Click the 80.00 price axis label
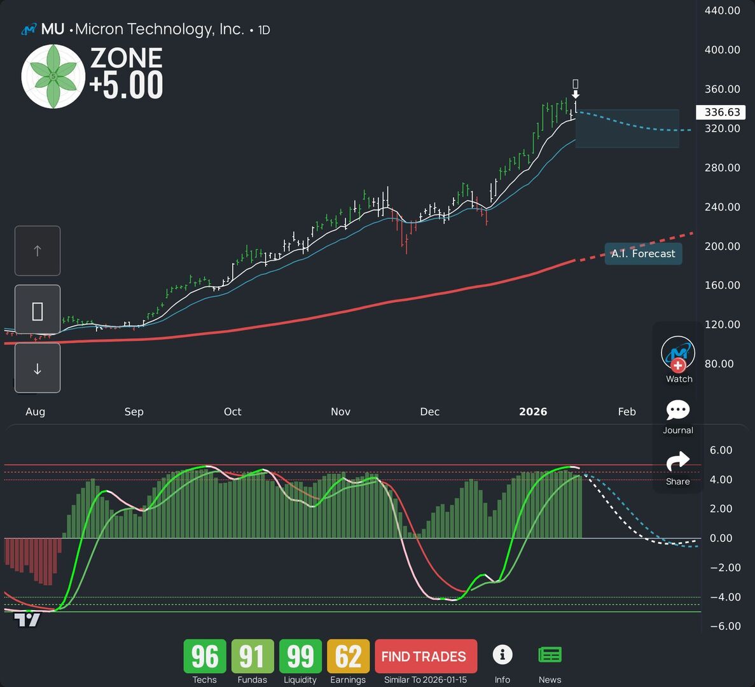This screenshot has width=755, height=687. (719, 364)
